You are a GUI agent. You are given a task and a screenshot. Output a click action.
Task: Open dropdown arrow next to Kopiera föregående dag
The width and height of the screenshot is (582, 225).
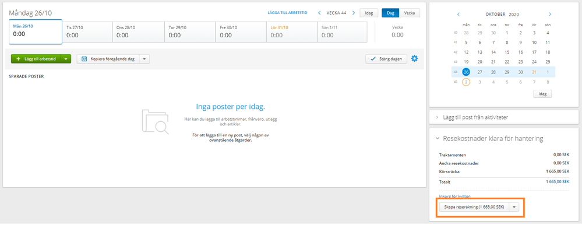coord(144,59)
